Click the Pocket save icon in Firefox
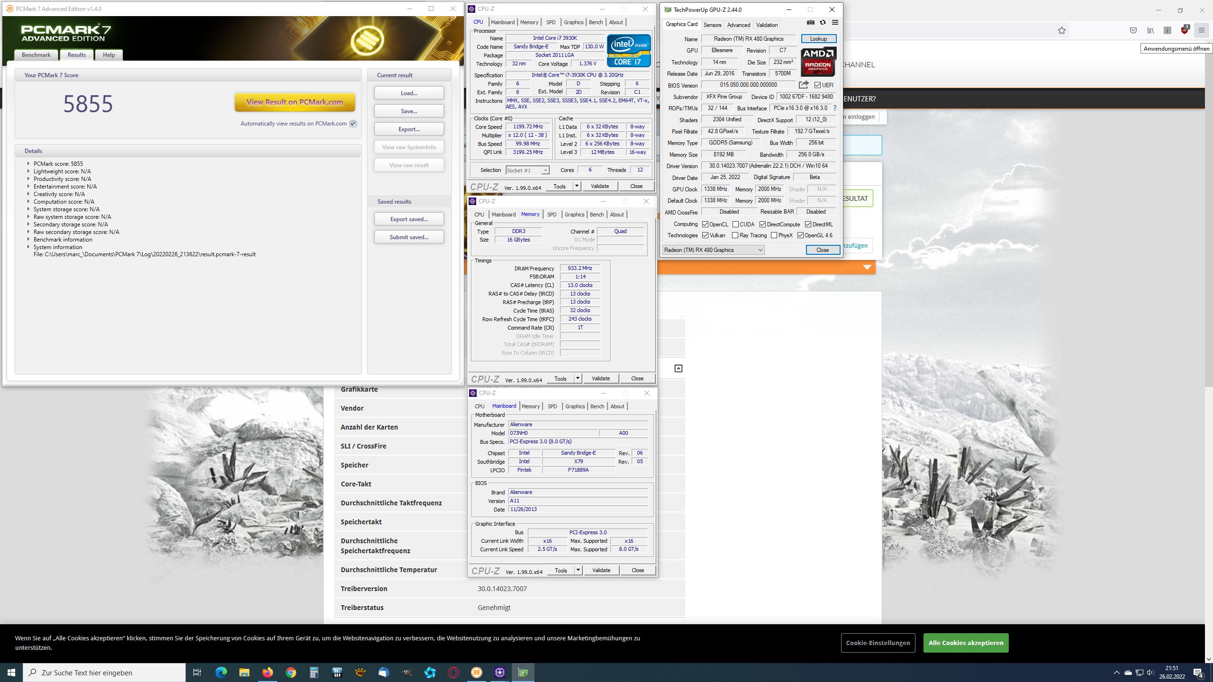This screenshot has width=1213, height=682. (1133, 30)
